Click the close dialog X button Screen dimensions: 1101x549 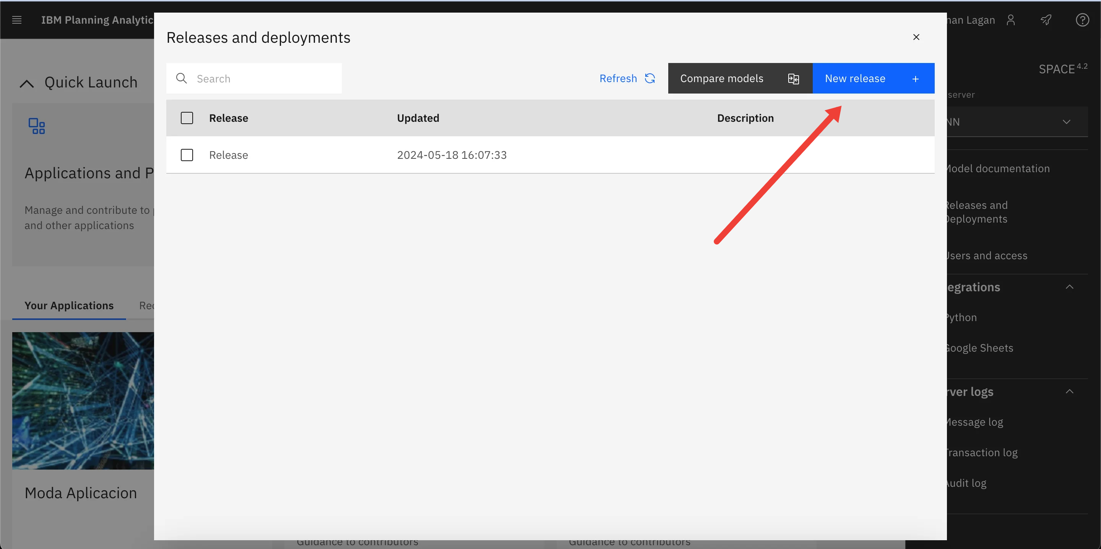tap(916, 37)
